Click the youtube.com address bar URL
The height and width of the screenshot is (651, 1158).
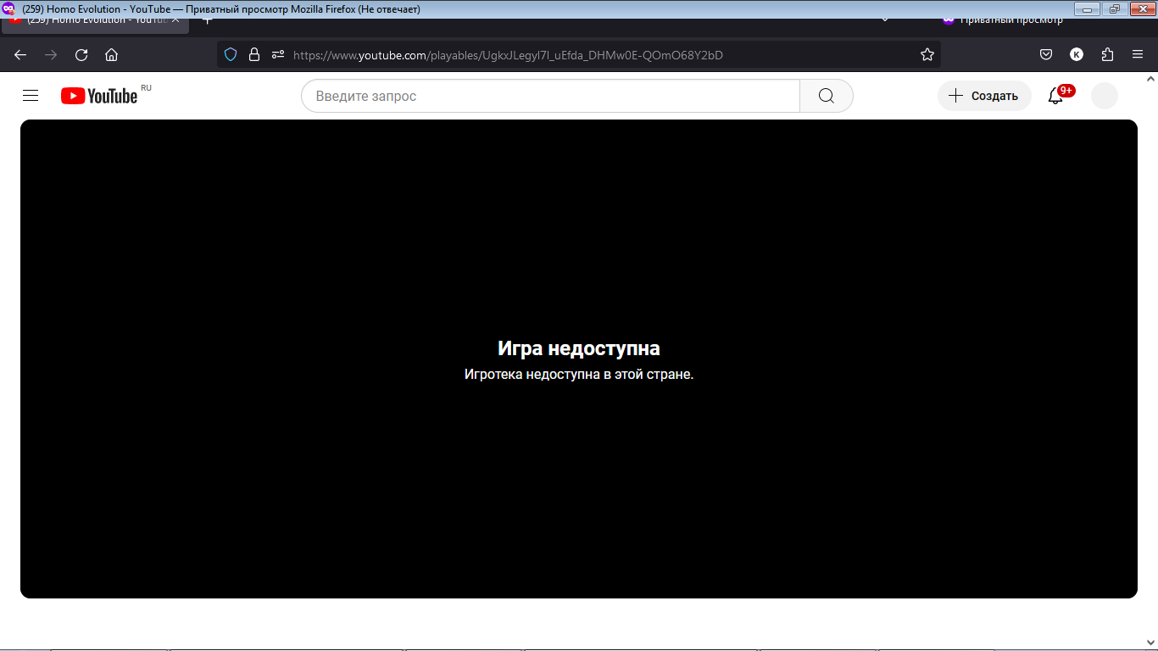tap(508, 55)
